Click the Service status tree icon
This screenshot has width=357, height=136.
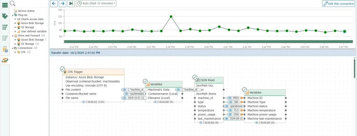(16, 11)
